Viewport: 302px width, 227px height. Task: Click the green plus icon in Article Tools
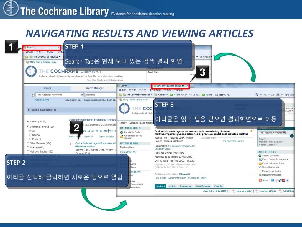[260, 155]
